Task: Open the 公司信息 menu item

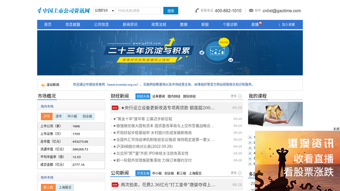Action: point(101,25)
